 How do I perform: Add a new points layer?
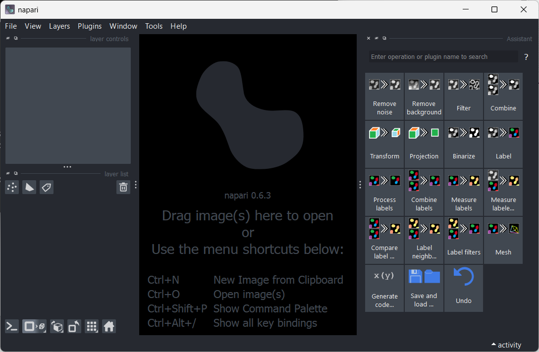click(12, 187)
